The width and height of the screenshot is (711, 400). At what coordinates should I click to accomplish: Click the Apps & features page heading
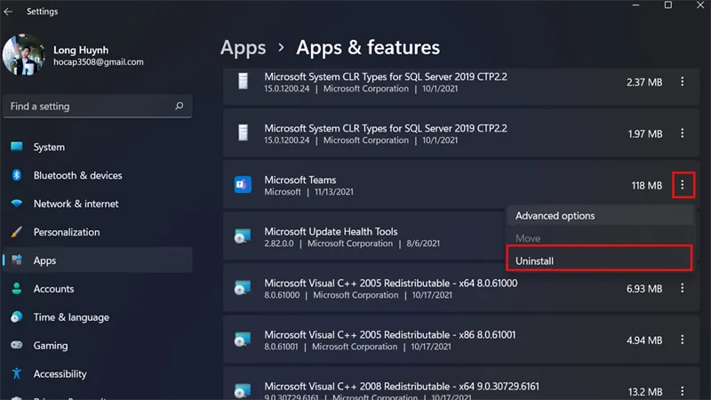pos(368,48)
